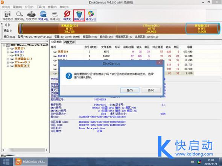Open the Windows Start button
Image resolution: width=222 pixels, height=166 pixels.
point(6,162)
